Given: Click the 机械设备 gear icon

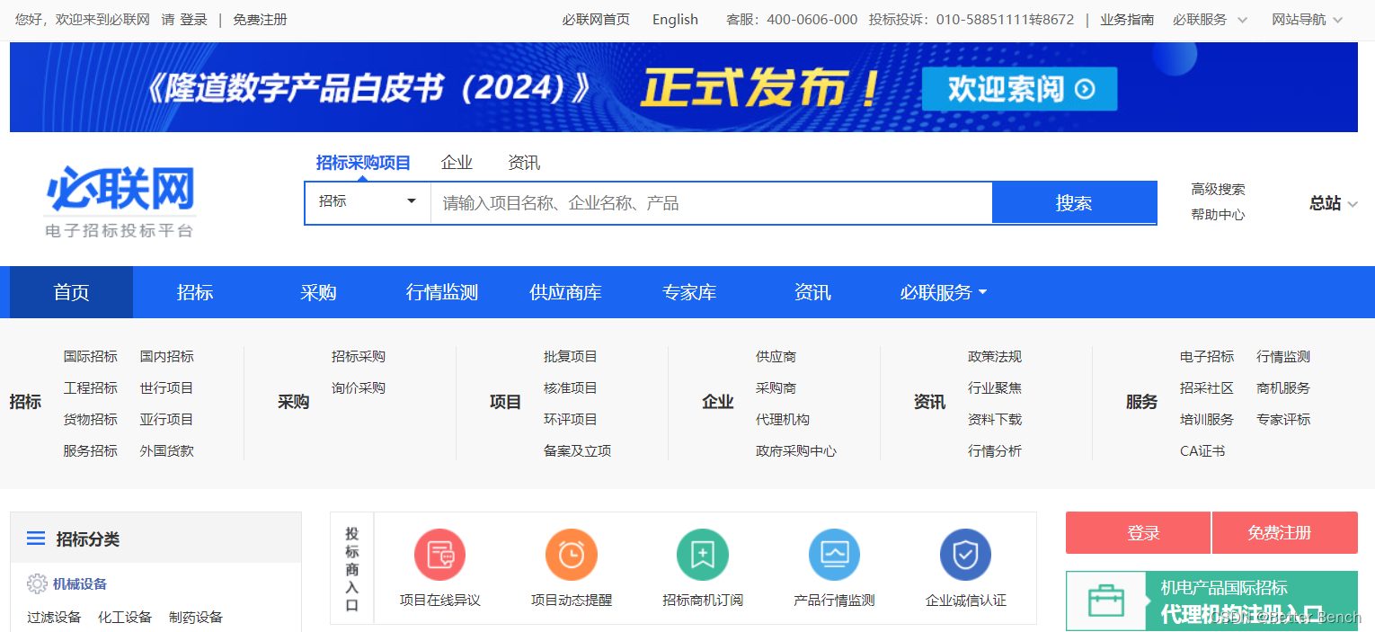Looking at the screenshot, I should click(x=37, y=584).
